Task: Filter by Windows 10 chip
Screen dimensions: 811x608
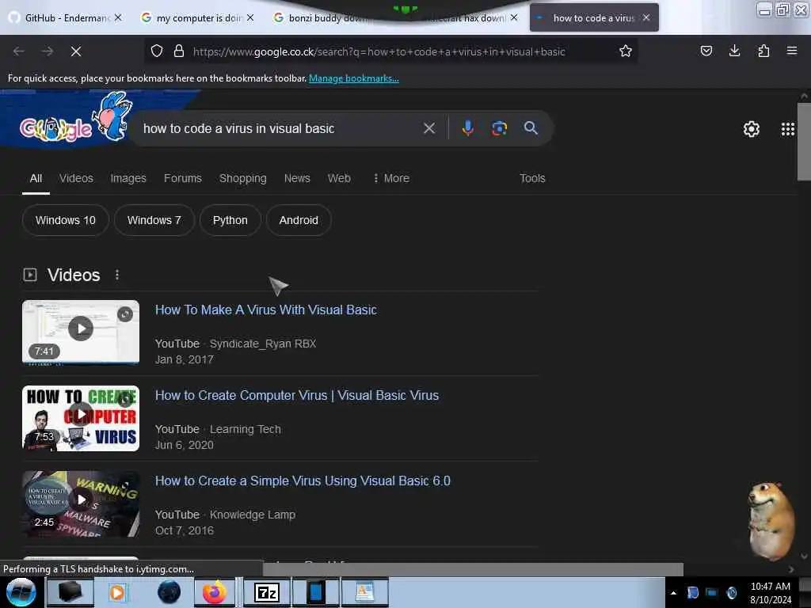Action: click(x=66, y=220)
